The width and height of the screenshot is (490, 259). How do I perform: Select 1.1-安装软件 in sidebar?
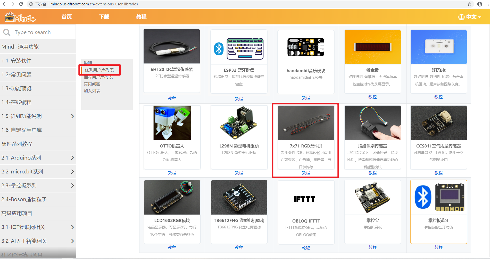(38, 61)
